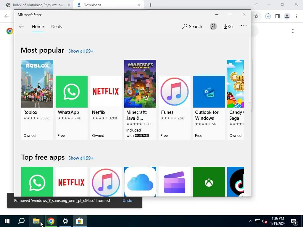The width and height of the screenshot is (303, 227).
Task: Show all Top free apps
Action: (81, 158)
